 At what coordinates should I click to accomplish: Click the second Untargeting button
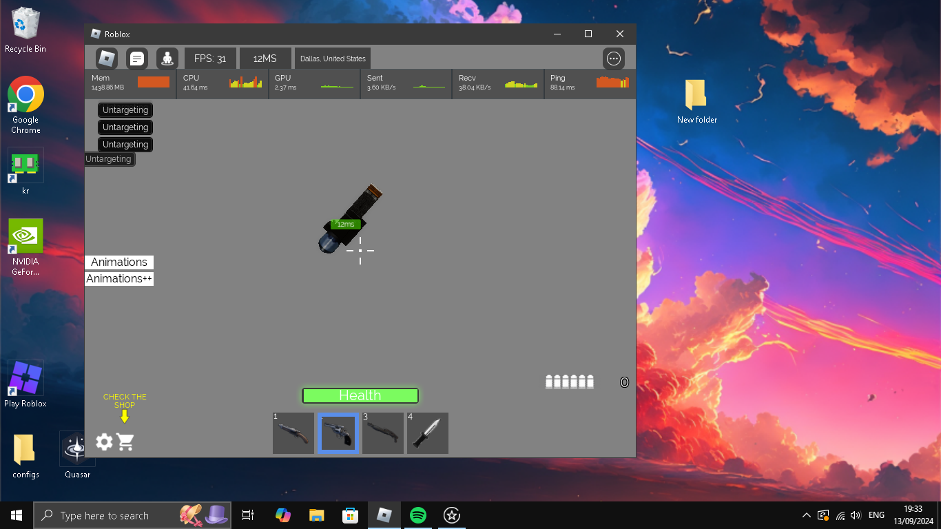coord(125,127)
